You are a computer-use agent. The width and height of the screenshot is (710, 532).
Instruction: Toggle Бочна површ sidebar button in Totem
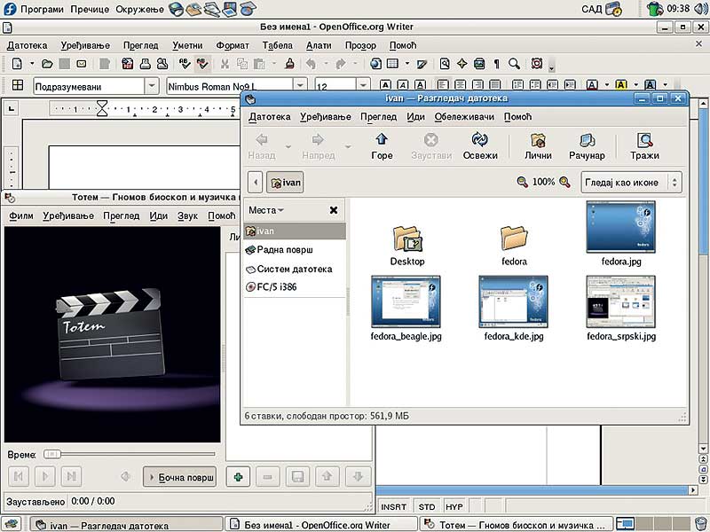click(x=180, y=477)
